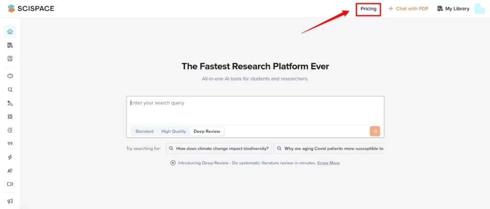Choose the climate change biodiversity suggestion
The height and width of the screenshot is (209, 490).
tap(219, 148)
